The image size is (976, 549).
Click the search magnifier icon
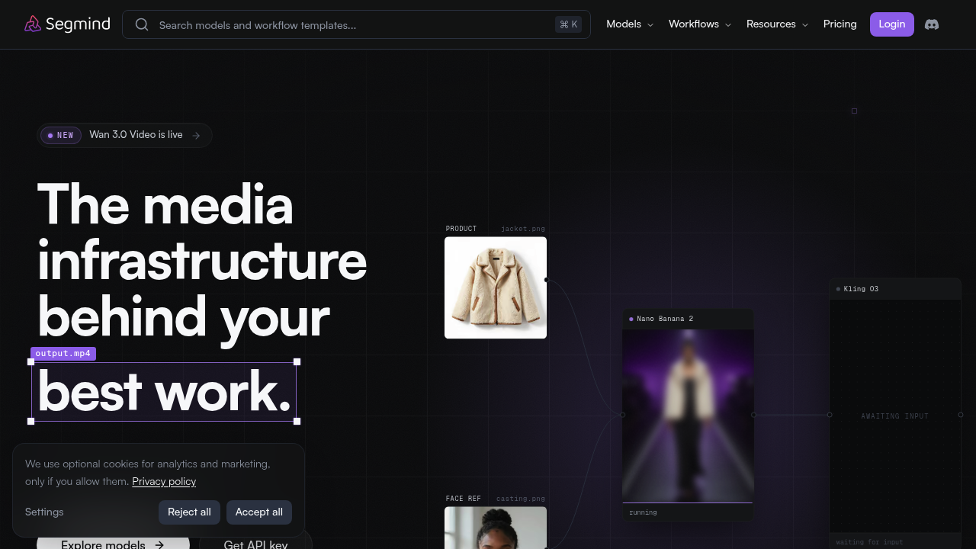click(142, 24)
